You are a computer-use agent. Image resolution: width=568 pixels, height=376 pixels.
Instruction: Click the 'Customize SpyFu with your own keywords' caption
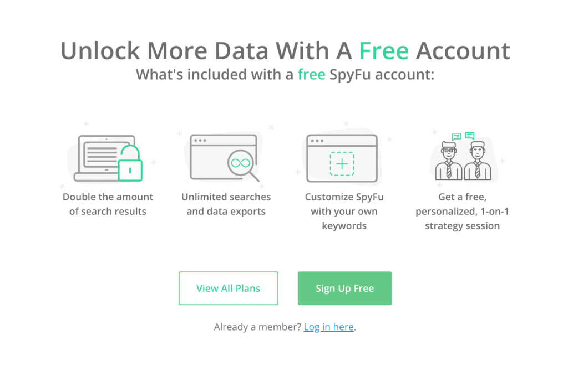pos(344,211)
